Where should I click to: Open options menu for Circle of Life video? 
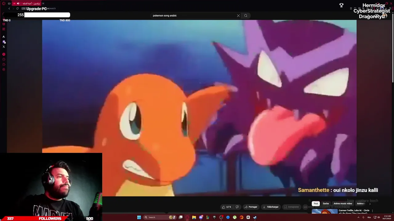click(x=372, y=211)
